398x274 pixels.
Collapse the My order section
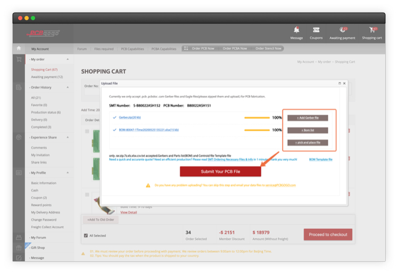click(68, 59)
